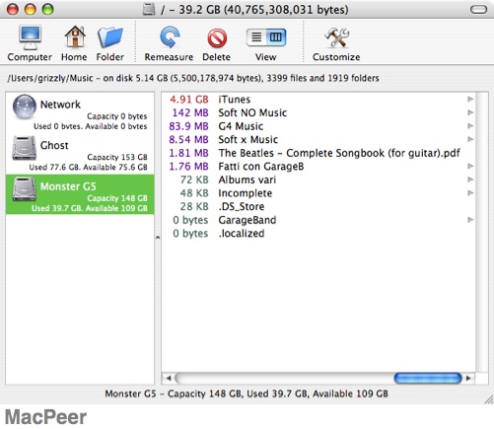Open the Folder chooser icon
This screenshot has width=494, height=429.
click(x=110, y=37)
